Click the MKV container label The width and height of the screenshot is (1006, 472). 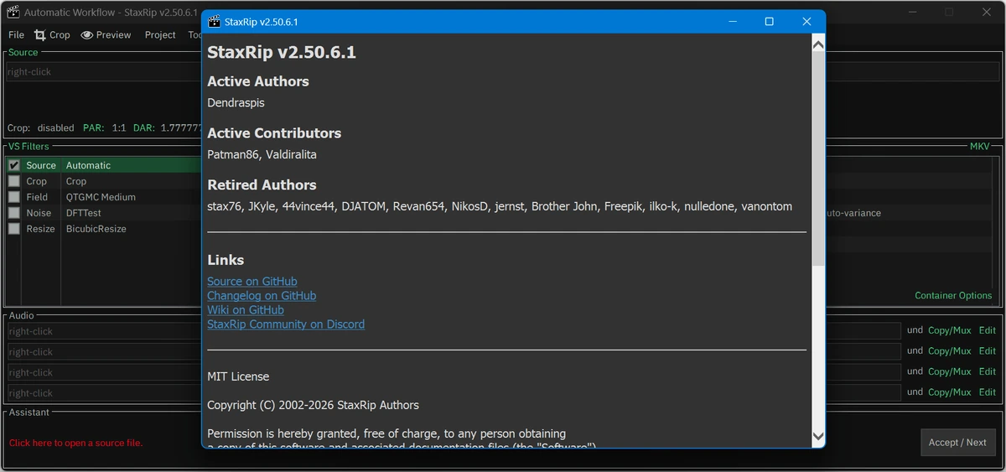tap(979, 147)
